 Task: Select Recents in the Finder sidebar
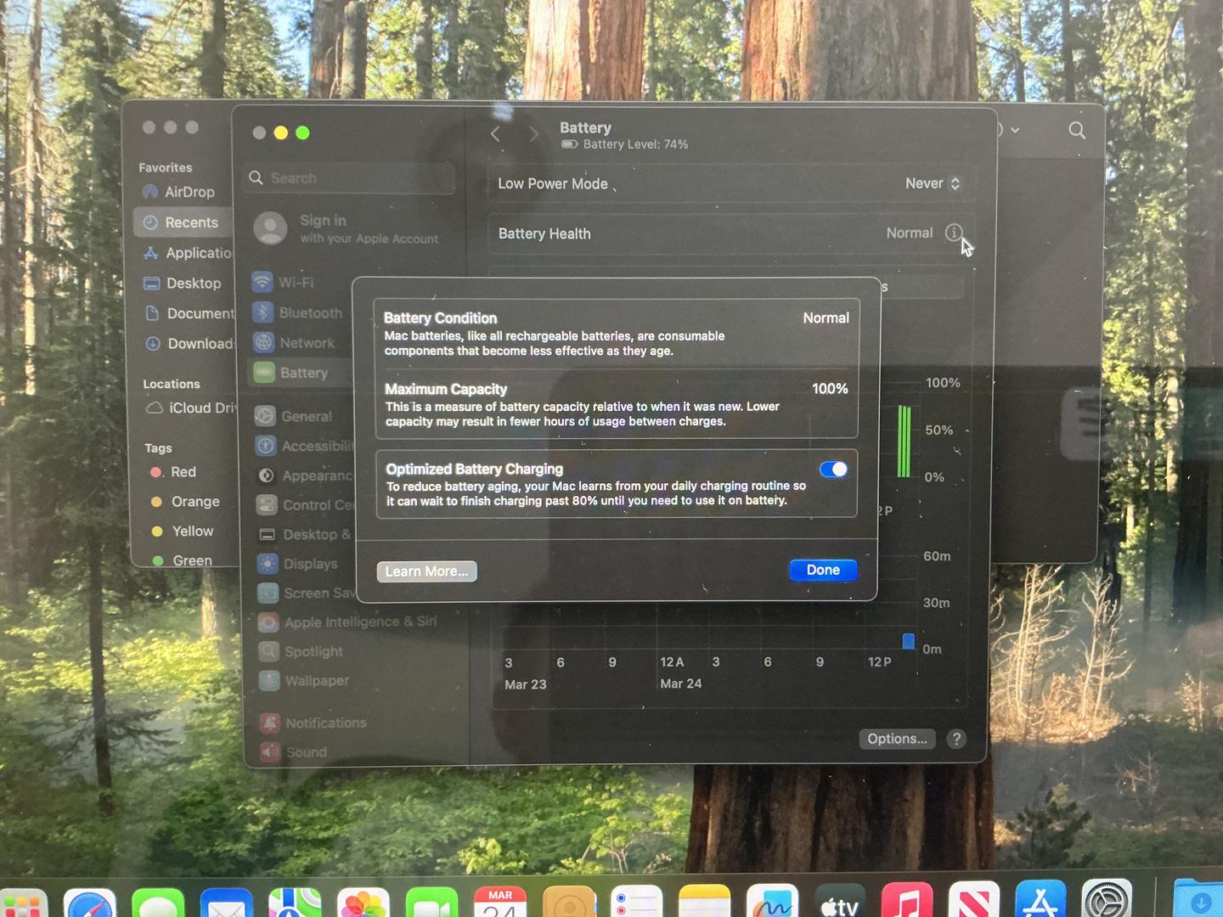pos(183,222)
